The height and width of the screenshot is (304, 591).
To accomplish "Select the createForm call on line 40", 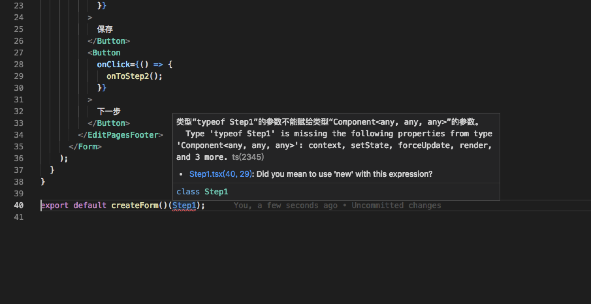I will [x=135, y=205].
